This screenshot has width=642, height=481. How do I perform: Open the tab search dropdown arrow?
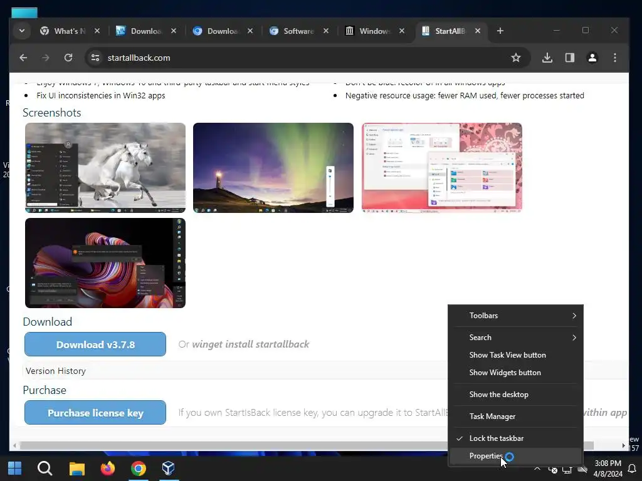click(22, 31)
